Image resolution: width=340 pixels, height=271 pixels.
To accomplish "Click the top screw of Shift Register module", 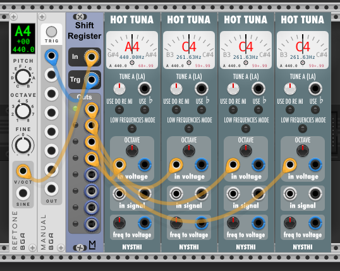I will coord(80,16).
